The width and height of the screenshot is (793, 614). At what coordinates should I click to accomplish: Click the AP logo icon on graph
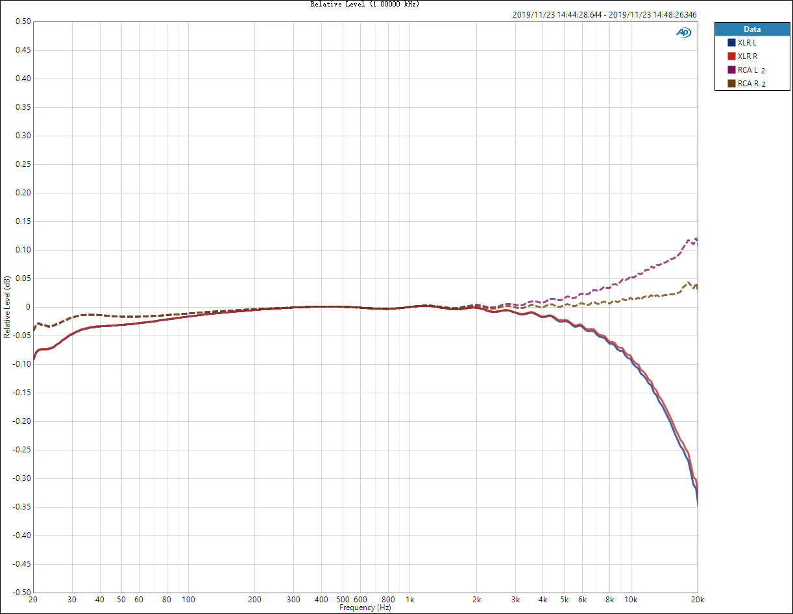(x=683, y=32)
